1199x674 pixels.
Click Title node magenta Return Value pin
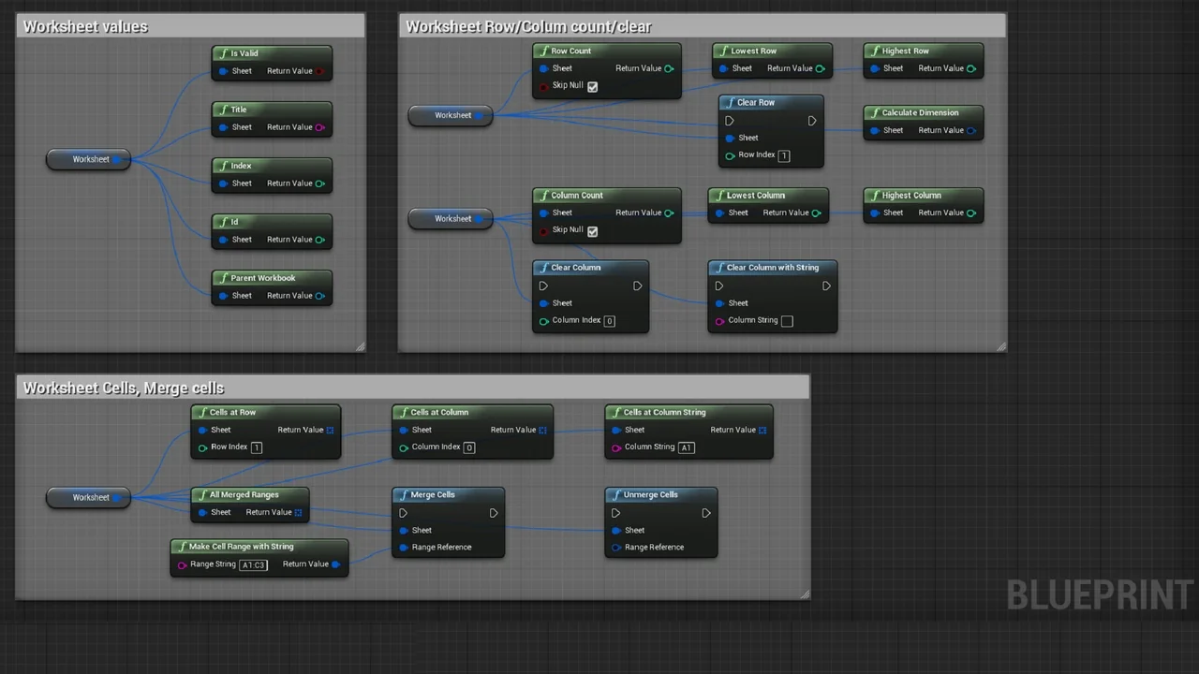320,127
